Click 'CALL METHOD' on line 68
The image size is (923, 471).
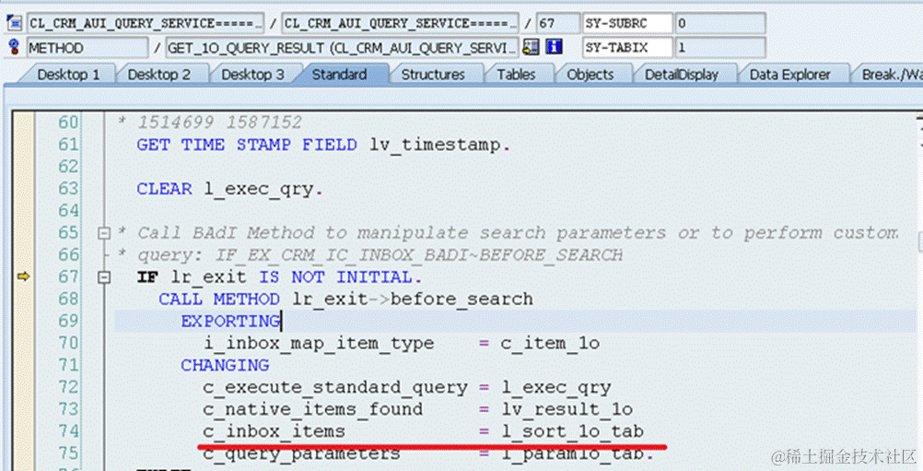point(219,299)
